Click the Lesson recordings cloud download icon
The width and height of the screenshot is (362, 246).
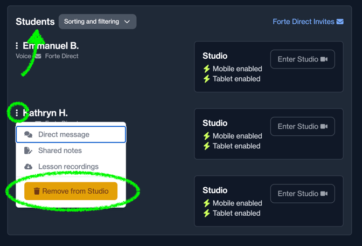click(29, 167)
